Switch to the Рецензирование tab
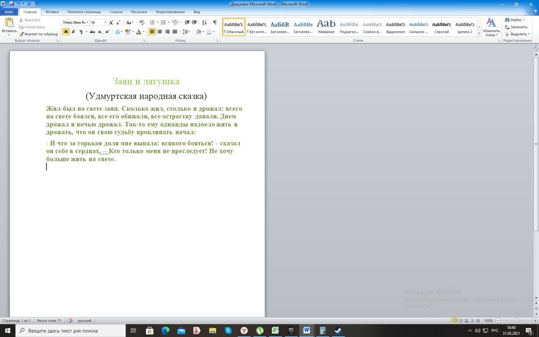 tap(170, 12)
